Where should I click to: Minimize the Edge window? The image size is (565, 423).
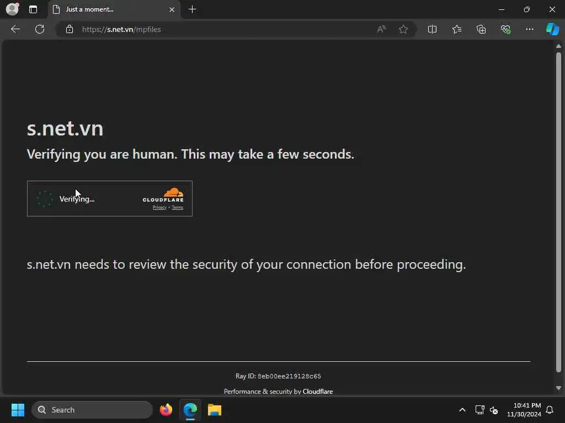(501, 9)
